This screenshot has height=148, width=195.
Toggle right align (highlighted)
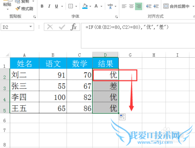pos(138,6)
